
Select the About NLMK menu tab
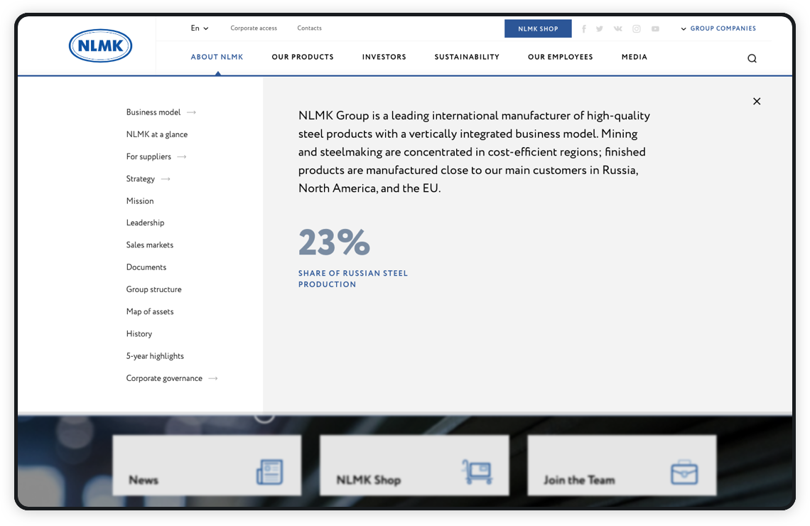pyautogui.click(x=217, y=57)
